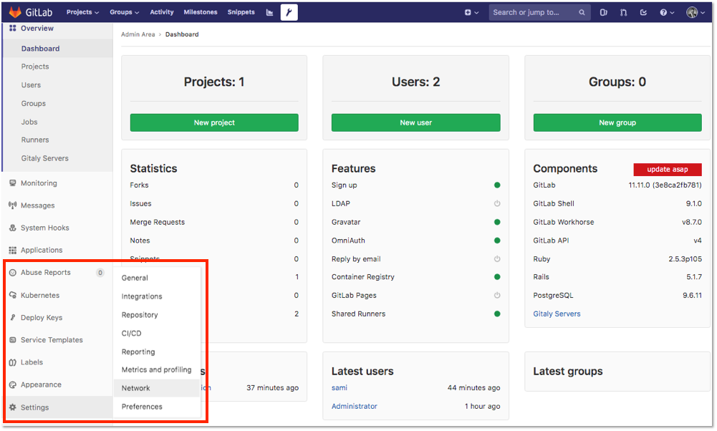Expand the Groups dropdown in navbar
Viewport: 717px width, 431px height.
(x=125, y=12)
